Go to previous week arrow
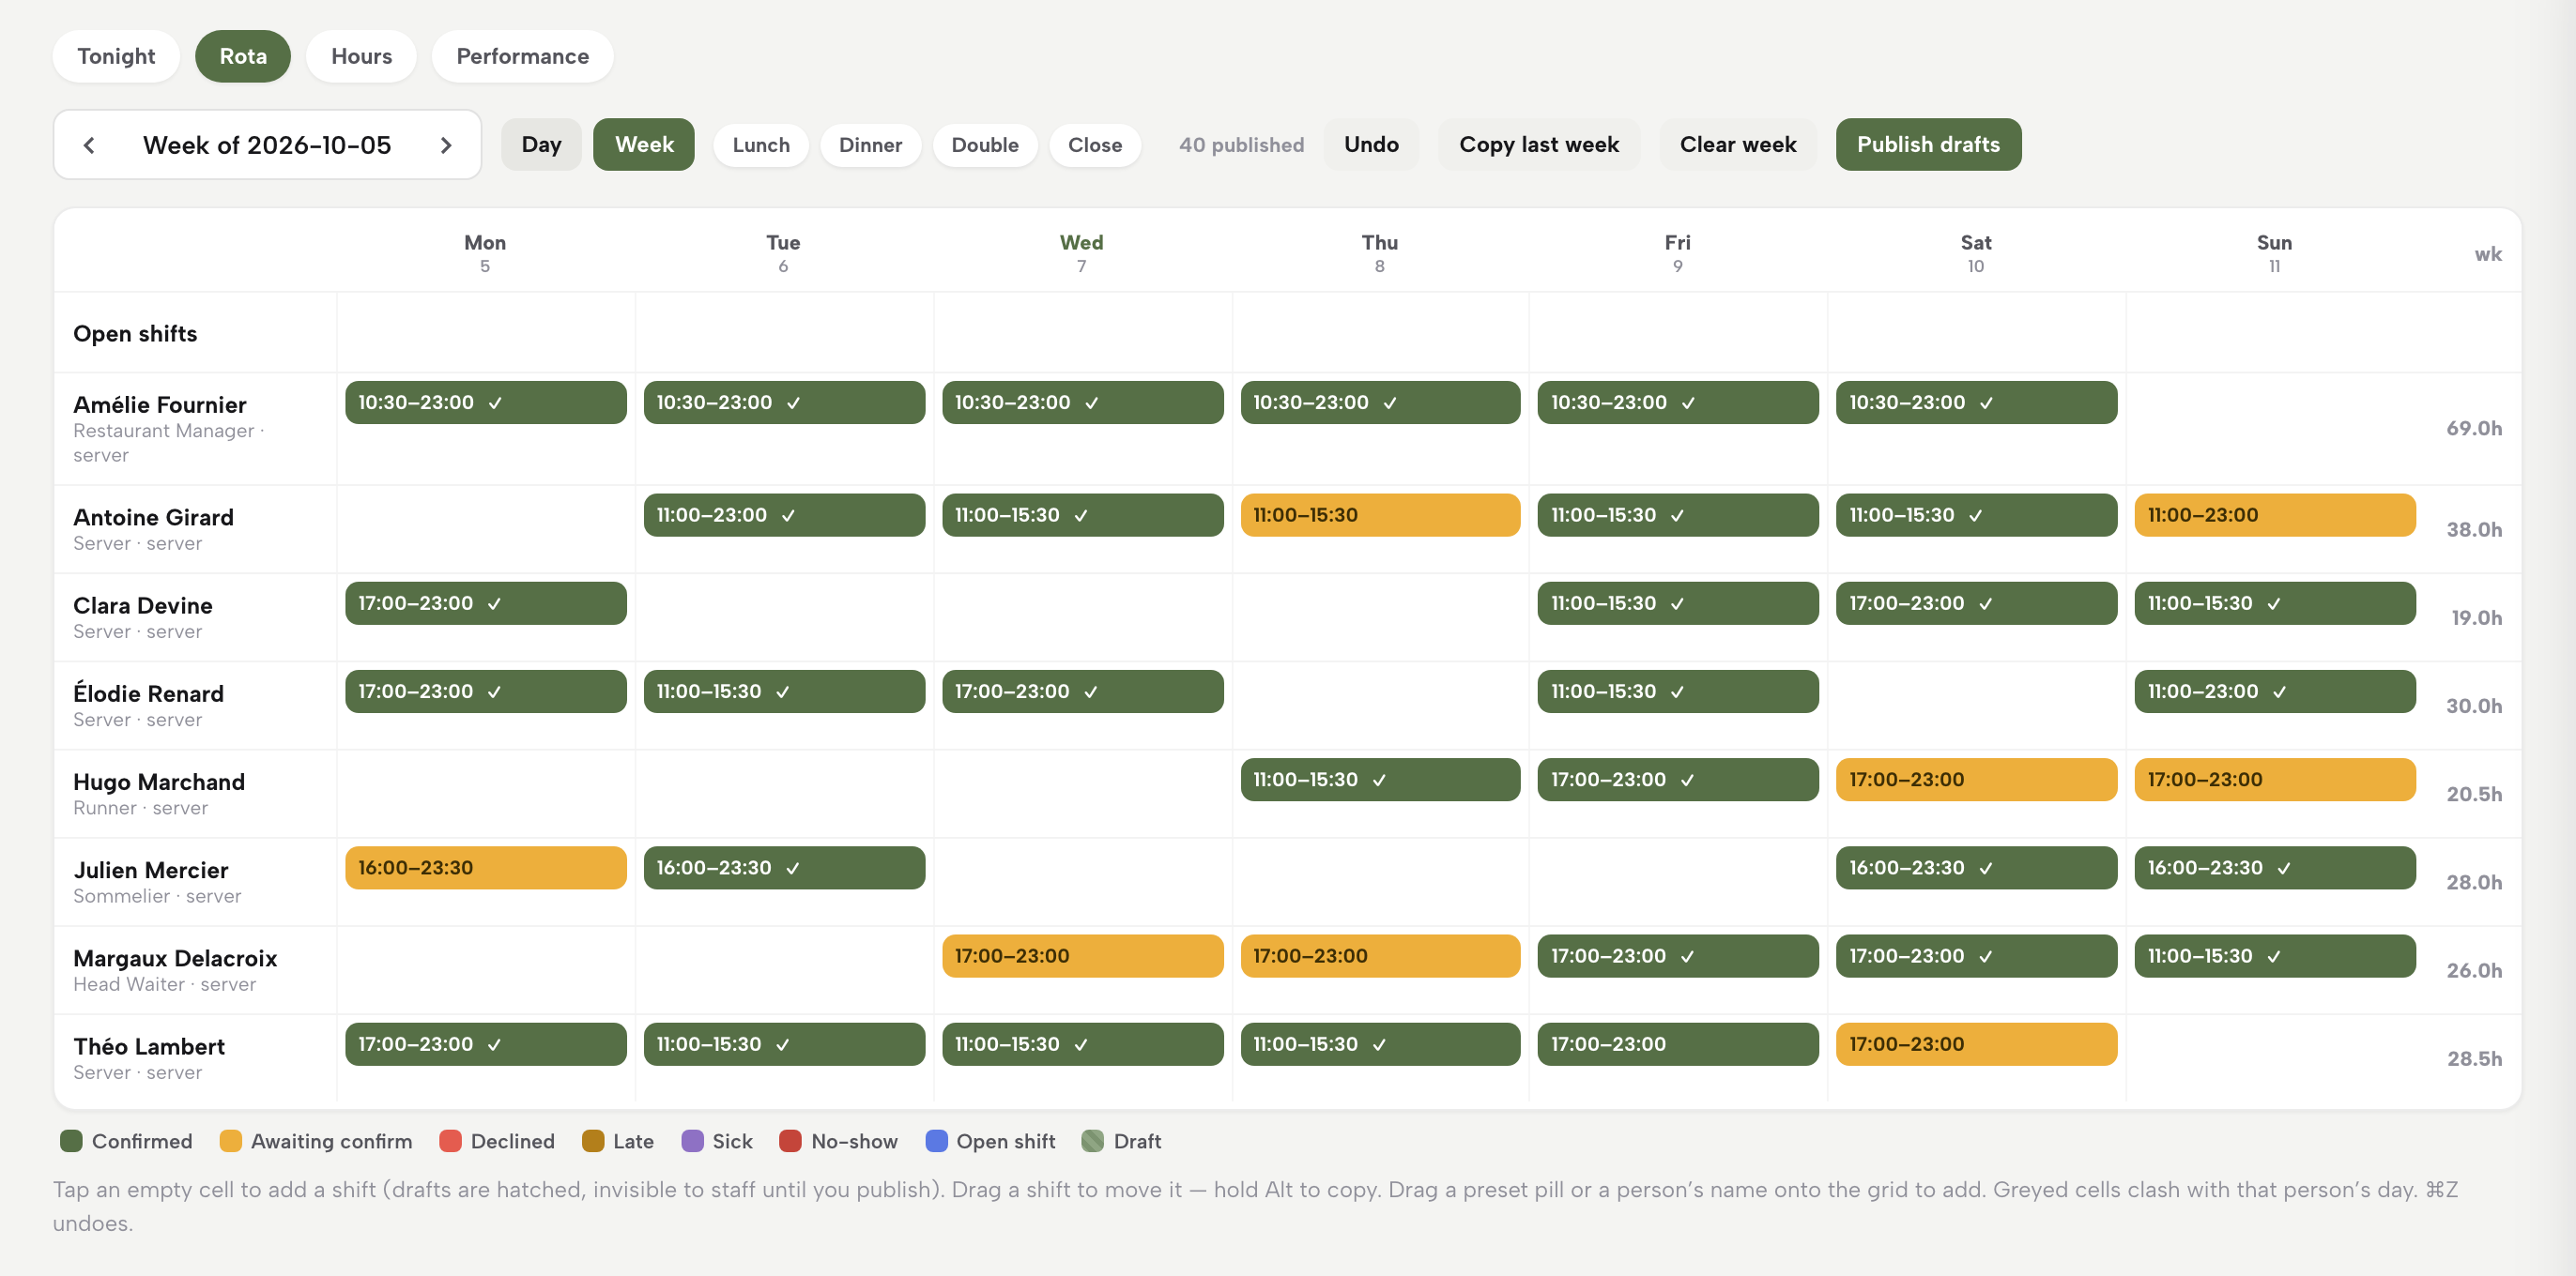The height and width of the screenshot is (1276, 2576). tap(89, 144)
